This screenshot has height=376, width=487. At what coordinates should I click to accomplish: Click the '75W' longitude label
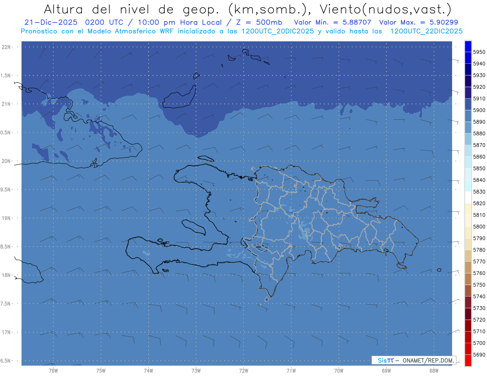pos(101,370)
